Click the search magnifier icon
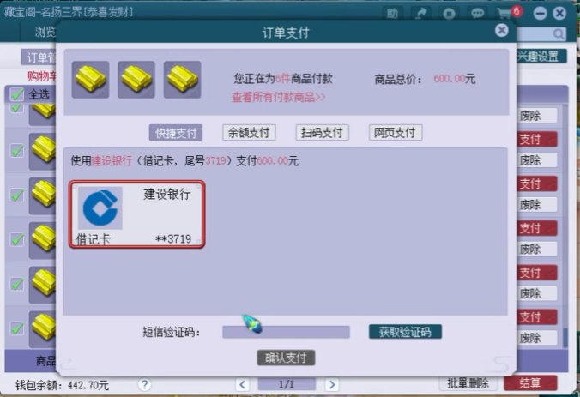 [559, 34]
